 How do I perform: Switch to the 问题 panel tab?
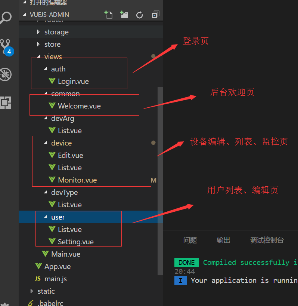[x=190, y=240]
